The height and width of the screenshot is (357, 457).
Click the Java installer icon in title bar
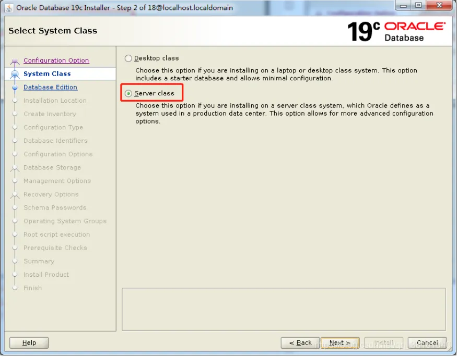click(x=9, y=8)
